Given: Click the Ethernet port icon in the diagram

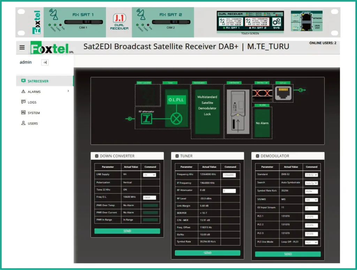Looking at the screenshot, I should [283, 93].
